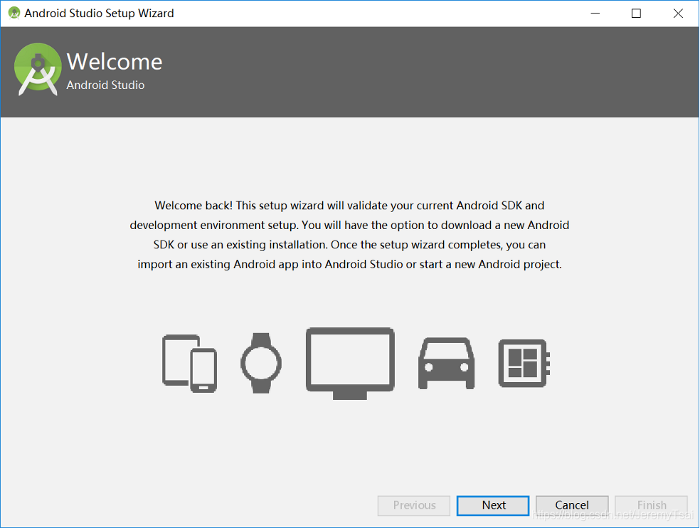Image resolution: width=700 pixels, height=528 pixels.
Task: Click the Android TV screen icon
Action: point(350,363)
